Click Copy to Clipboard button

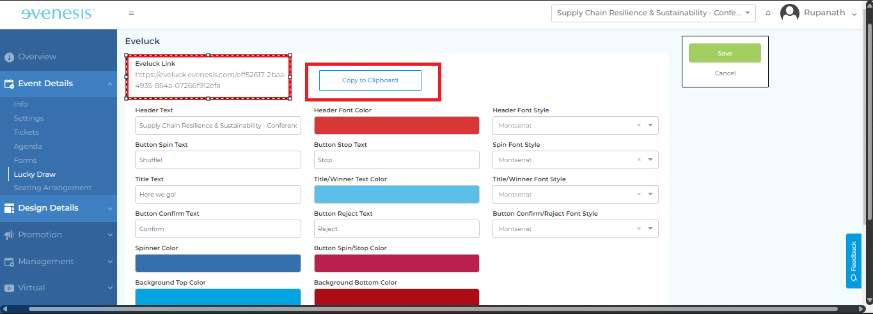click(x=370, y=80)
